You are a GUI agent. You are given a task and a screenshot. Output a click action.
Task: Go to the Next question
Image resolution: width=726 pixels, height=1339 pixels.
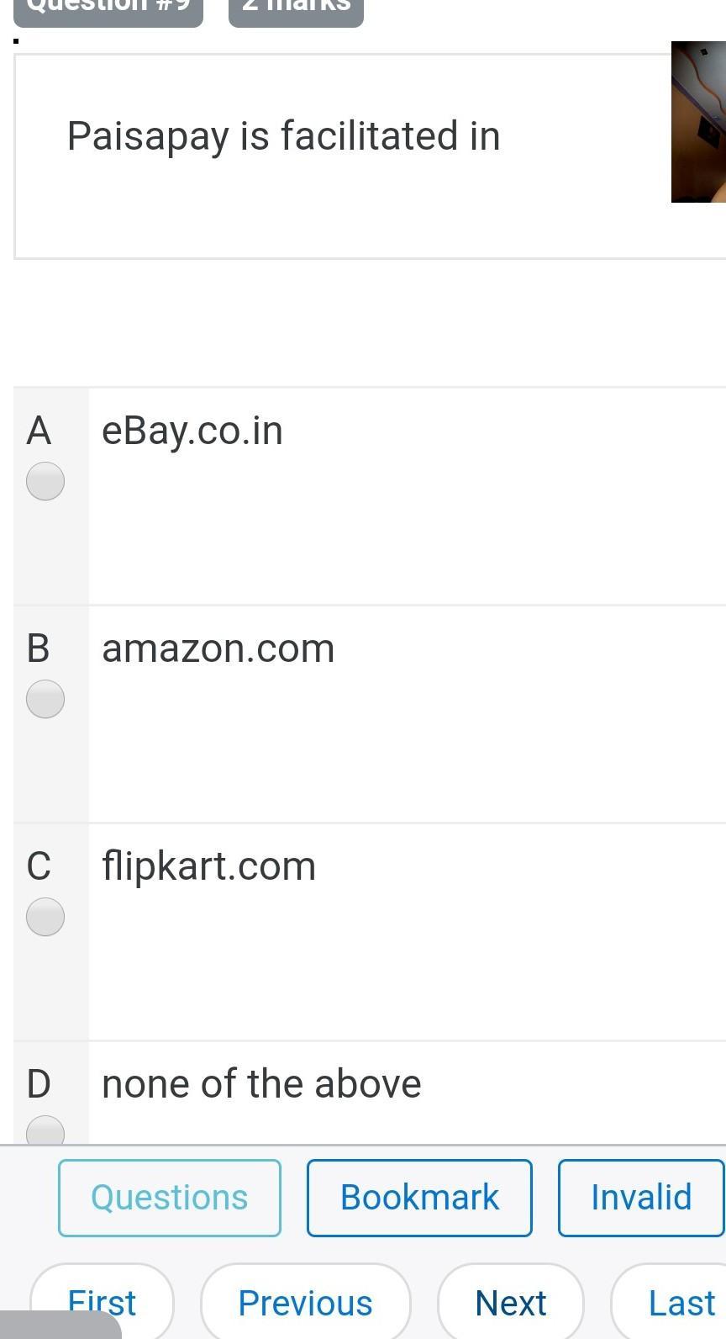[x=511, y=1303]
